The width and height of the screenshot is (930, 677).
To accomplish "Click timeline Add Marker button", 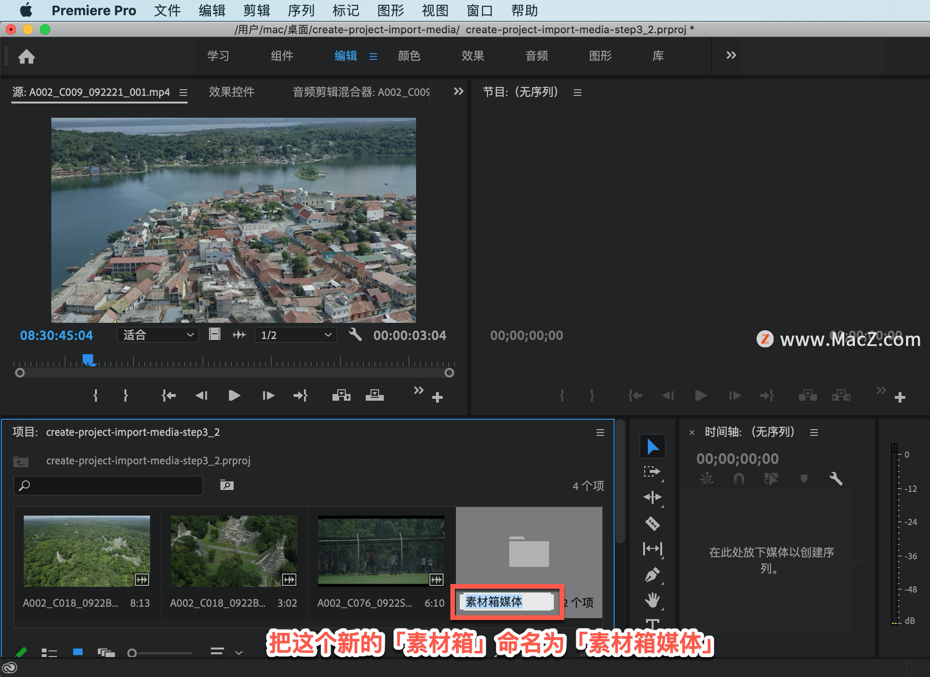I will (804, 479).
